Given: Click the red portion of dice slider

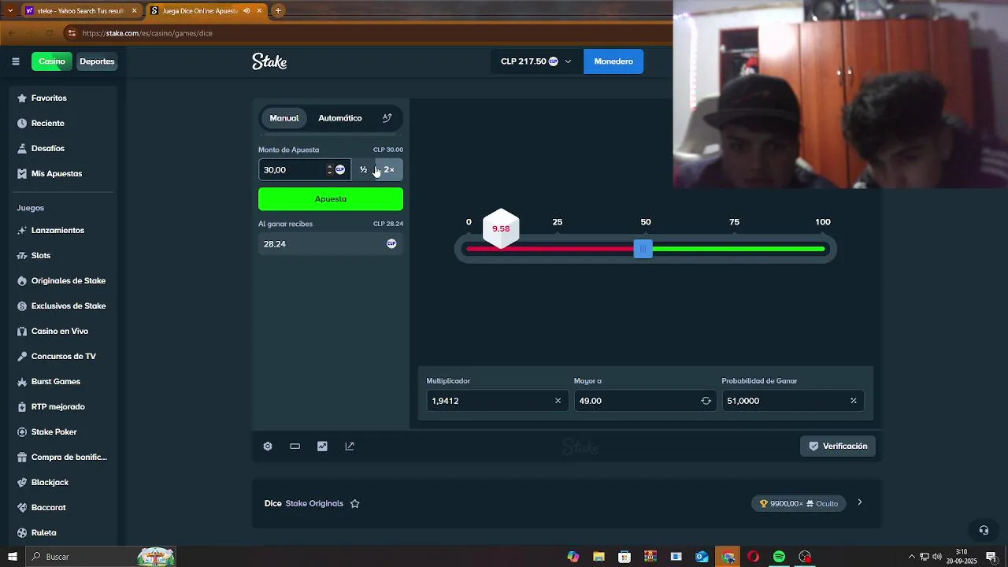Looking at the screenshot, I should [x=550, y=250].
